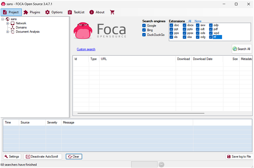Toggle the doc extension checkbox
Screen dimensions: 254x168
171,25
